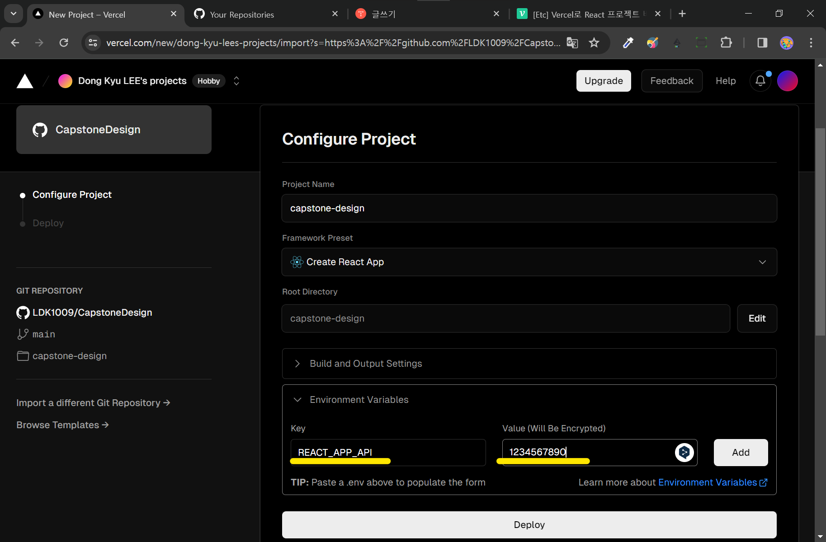The height and width of the screenshot is (542, 826).
Task: Open the team switcher chevrons
Action: point(236,81)
